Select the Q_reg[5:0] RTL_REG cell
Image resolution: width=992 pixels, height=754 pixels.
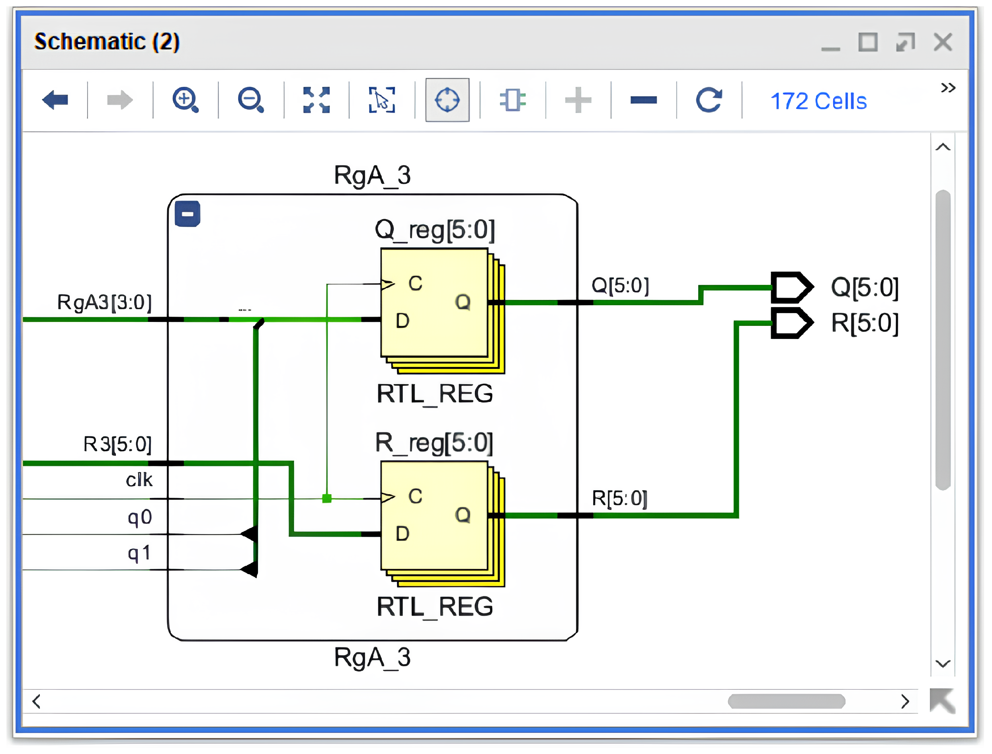434,303
